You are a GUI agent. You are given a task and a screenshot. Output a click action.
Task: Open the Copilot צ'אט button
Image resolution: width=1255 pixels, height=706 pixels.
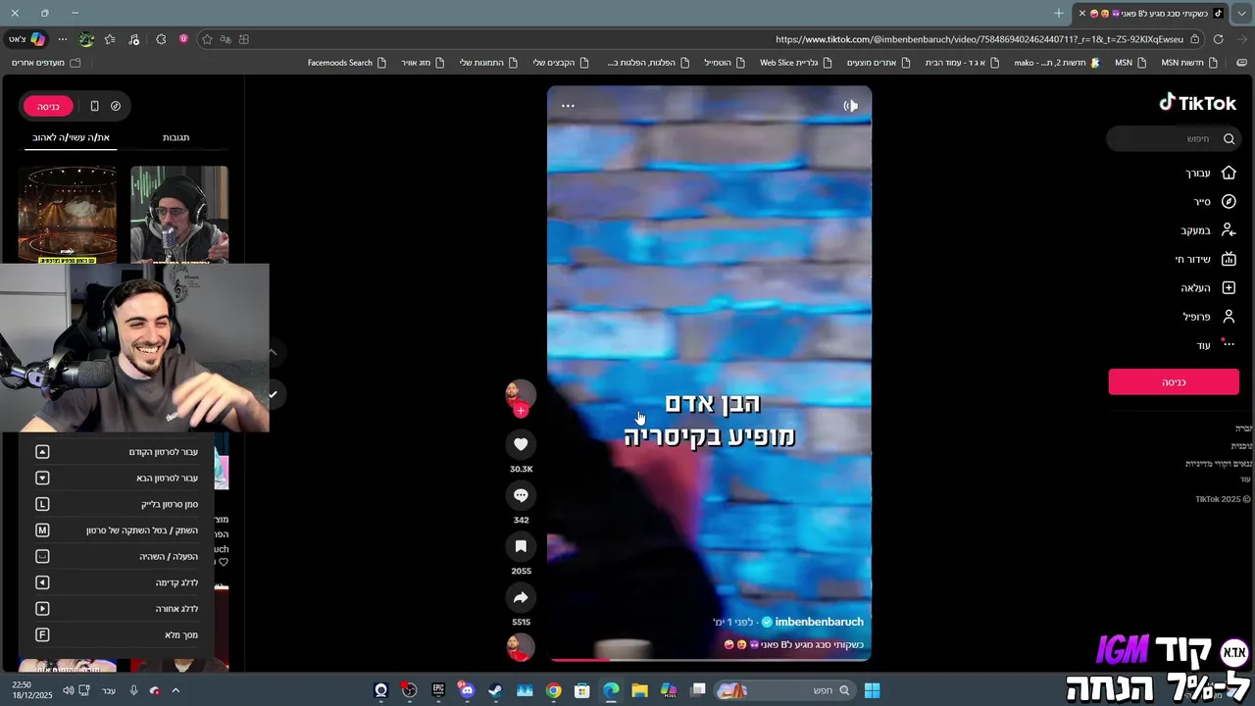pyautogui.click(x=27, y=39)
